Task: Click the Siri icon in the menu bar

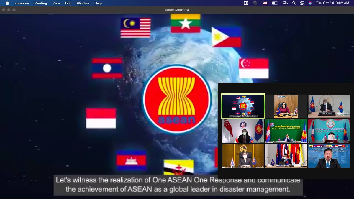Action: [x=310, y=3]
